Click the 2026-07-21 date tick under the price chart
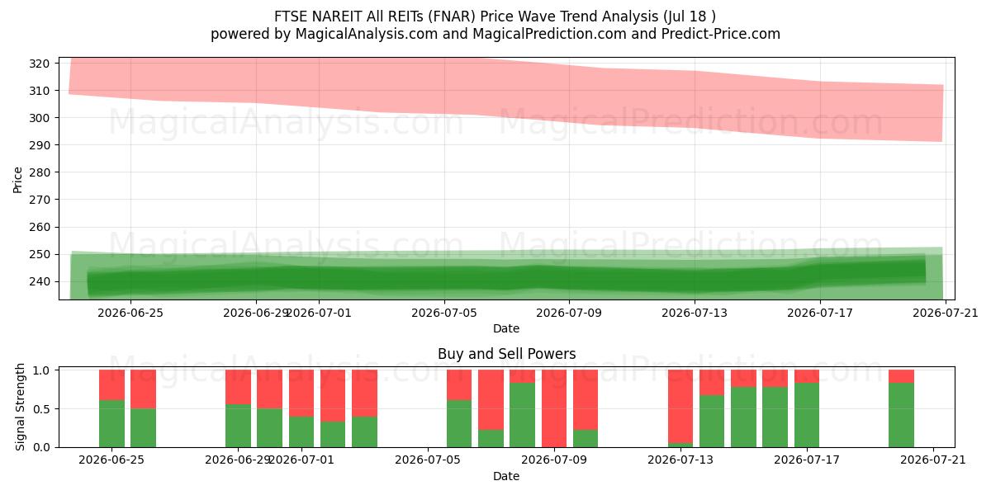The height and width of the screenshot is (495, 991). [946, 313]
